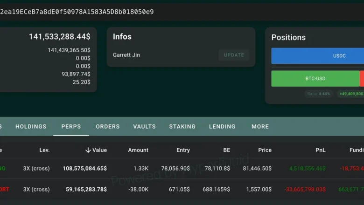The image size is (364, 205).
Task: Click the 108,575,084.65$ position value
Action: (x=85, y=168)
